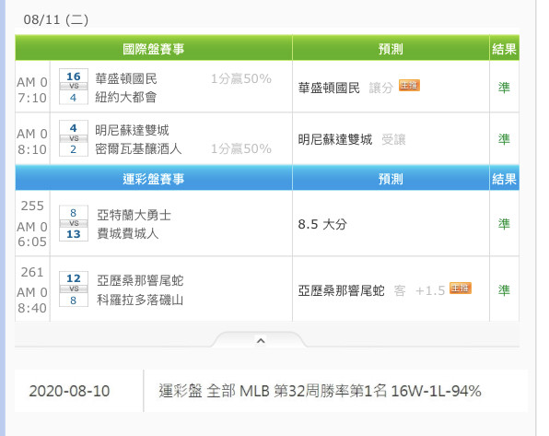This screenshot has height=436, width=549.
Task: Click the time AM 07:10
Action: [32, 90]
